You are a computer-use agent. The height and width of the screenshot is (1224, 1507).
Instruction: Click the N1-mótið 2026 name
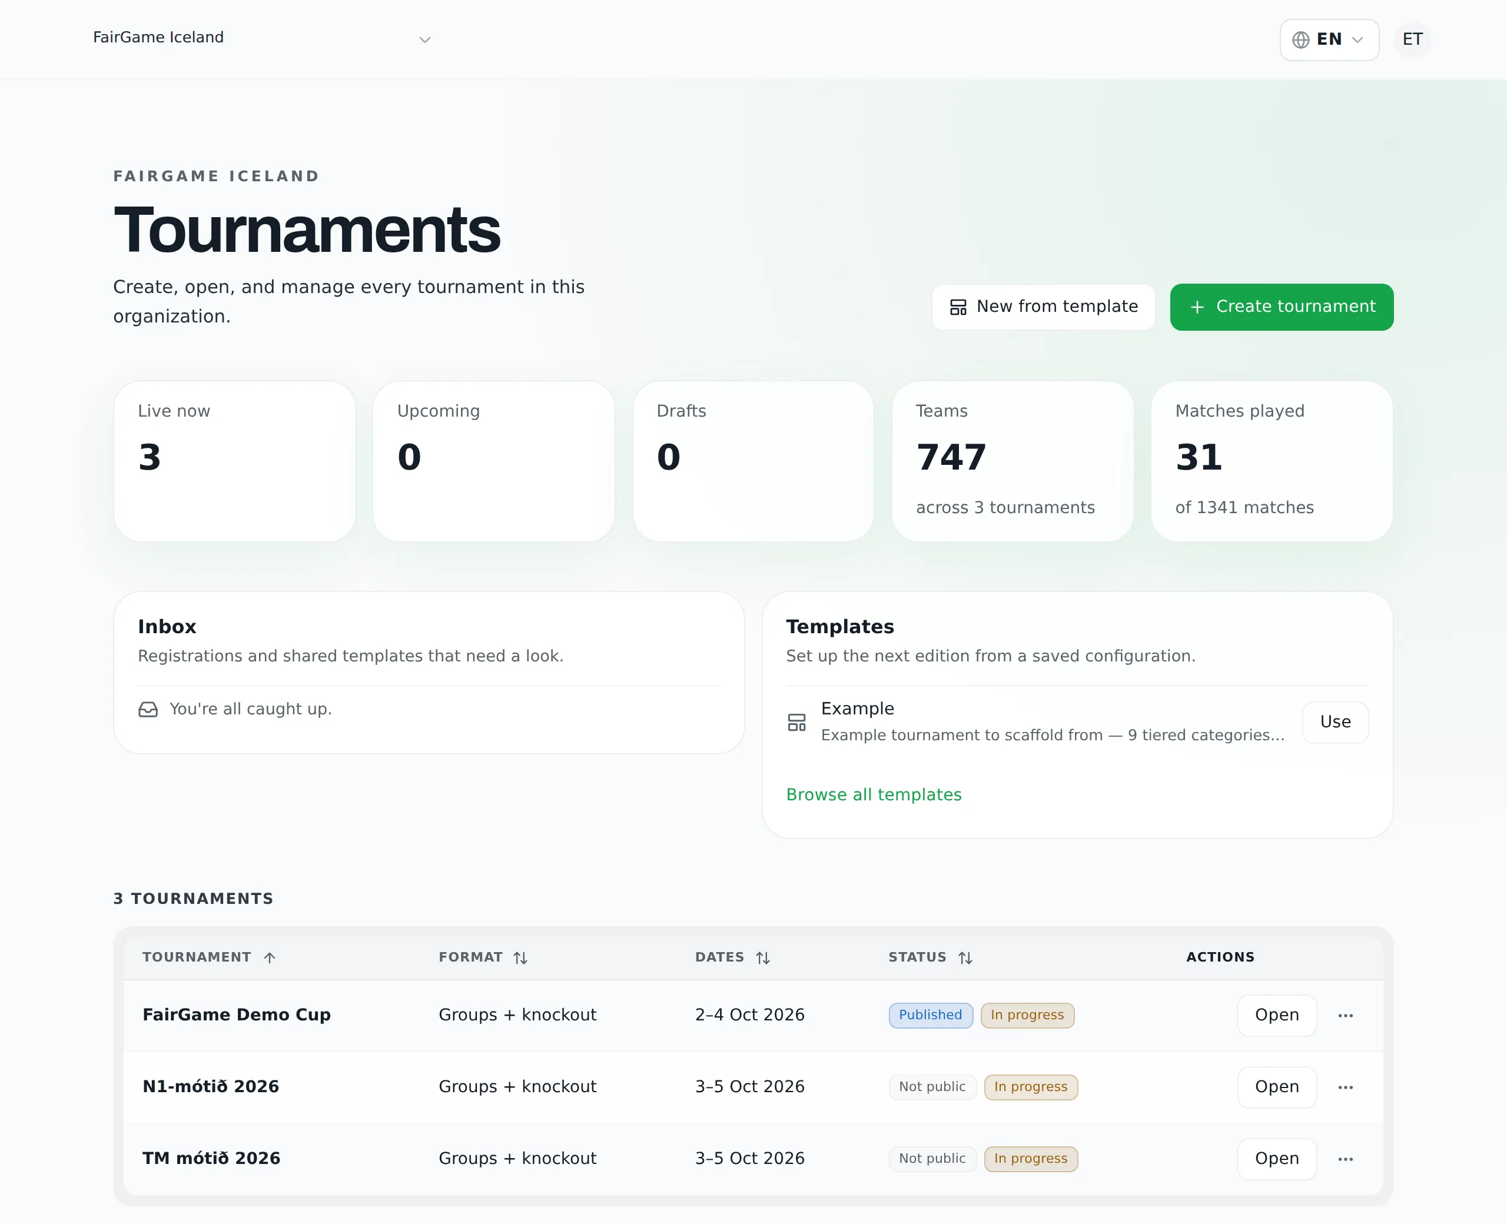(210, 1087)
